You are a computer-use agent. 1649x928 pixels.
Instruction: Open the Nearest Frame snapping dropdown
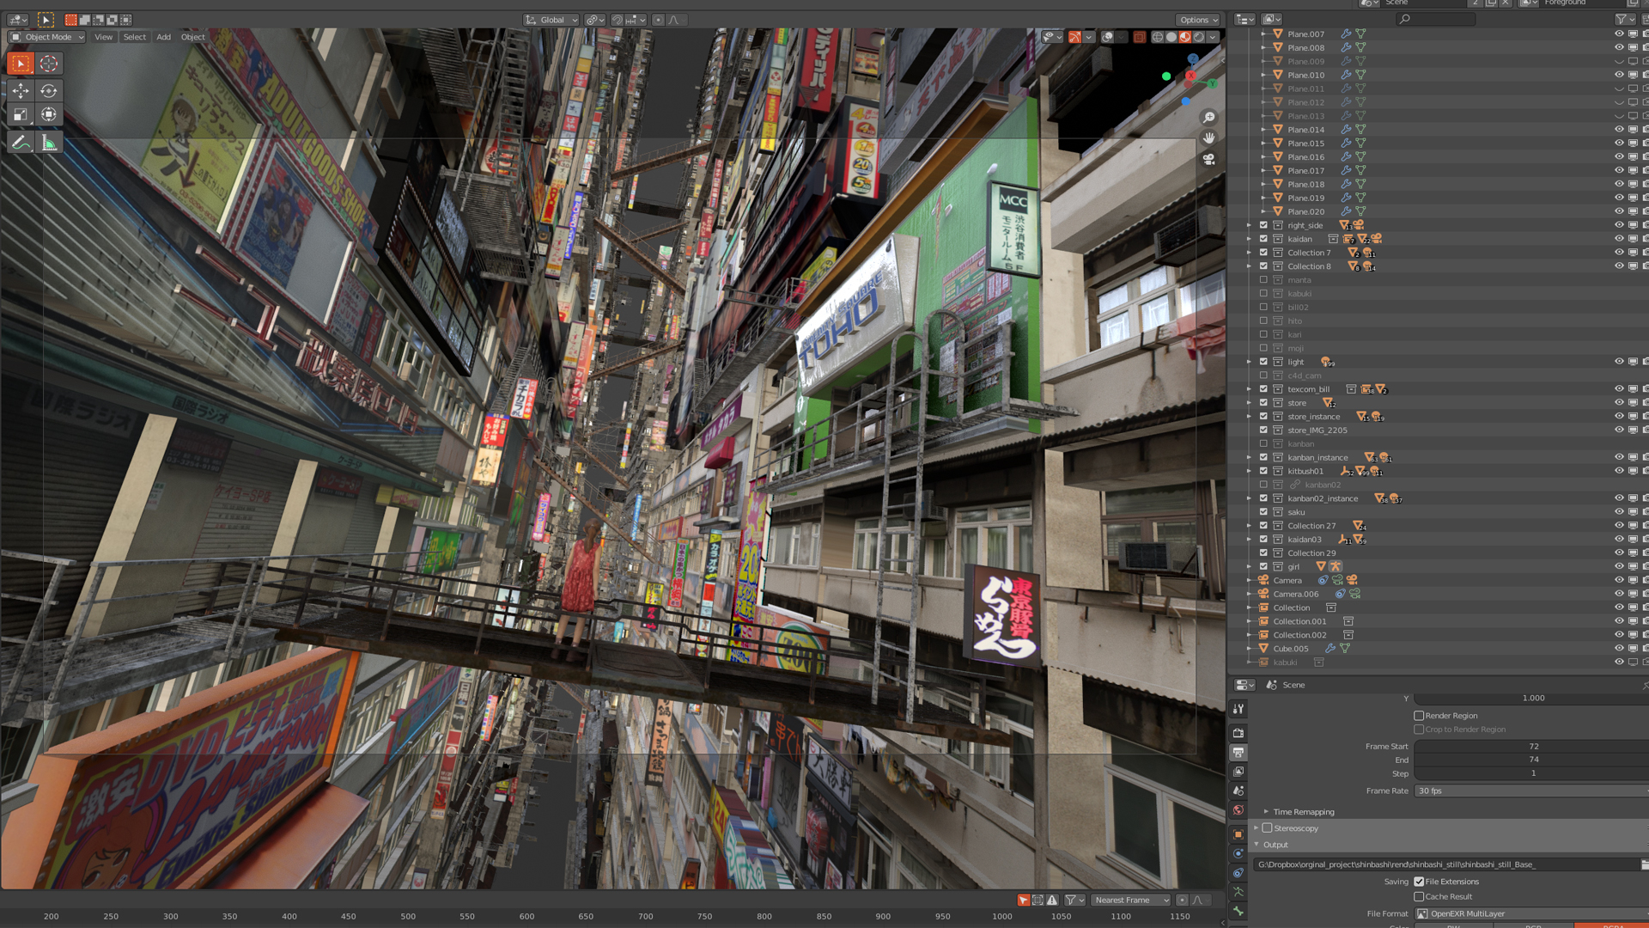1131,900
